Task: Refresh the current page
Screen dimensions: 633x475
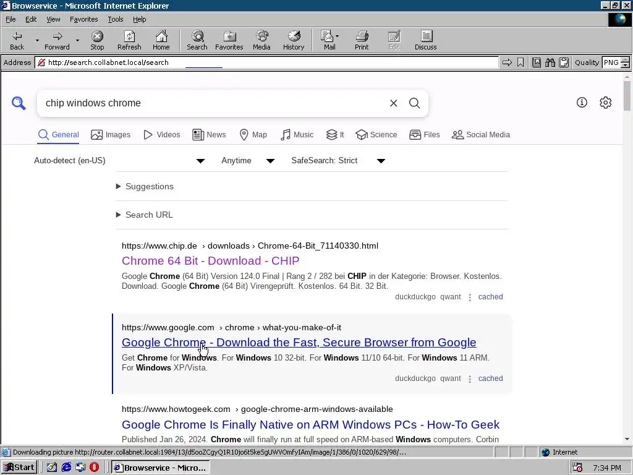Action: point(129,40)
